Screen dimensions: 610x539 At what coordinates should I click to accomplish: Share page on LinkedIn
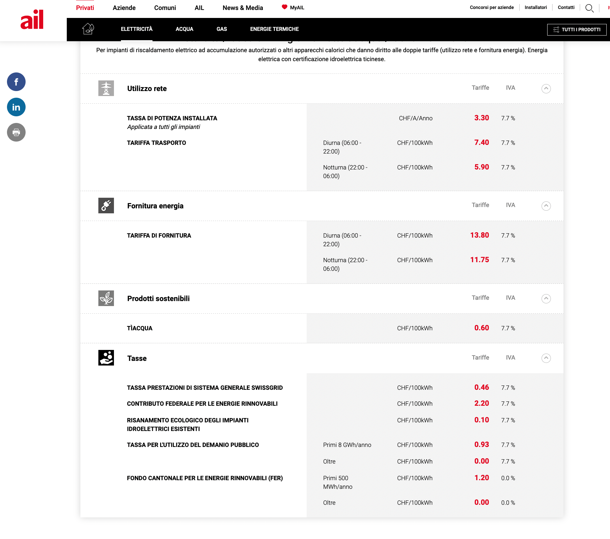point(16,107)
